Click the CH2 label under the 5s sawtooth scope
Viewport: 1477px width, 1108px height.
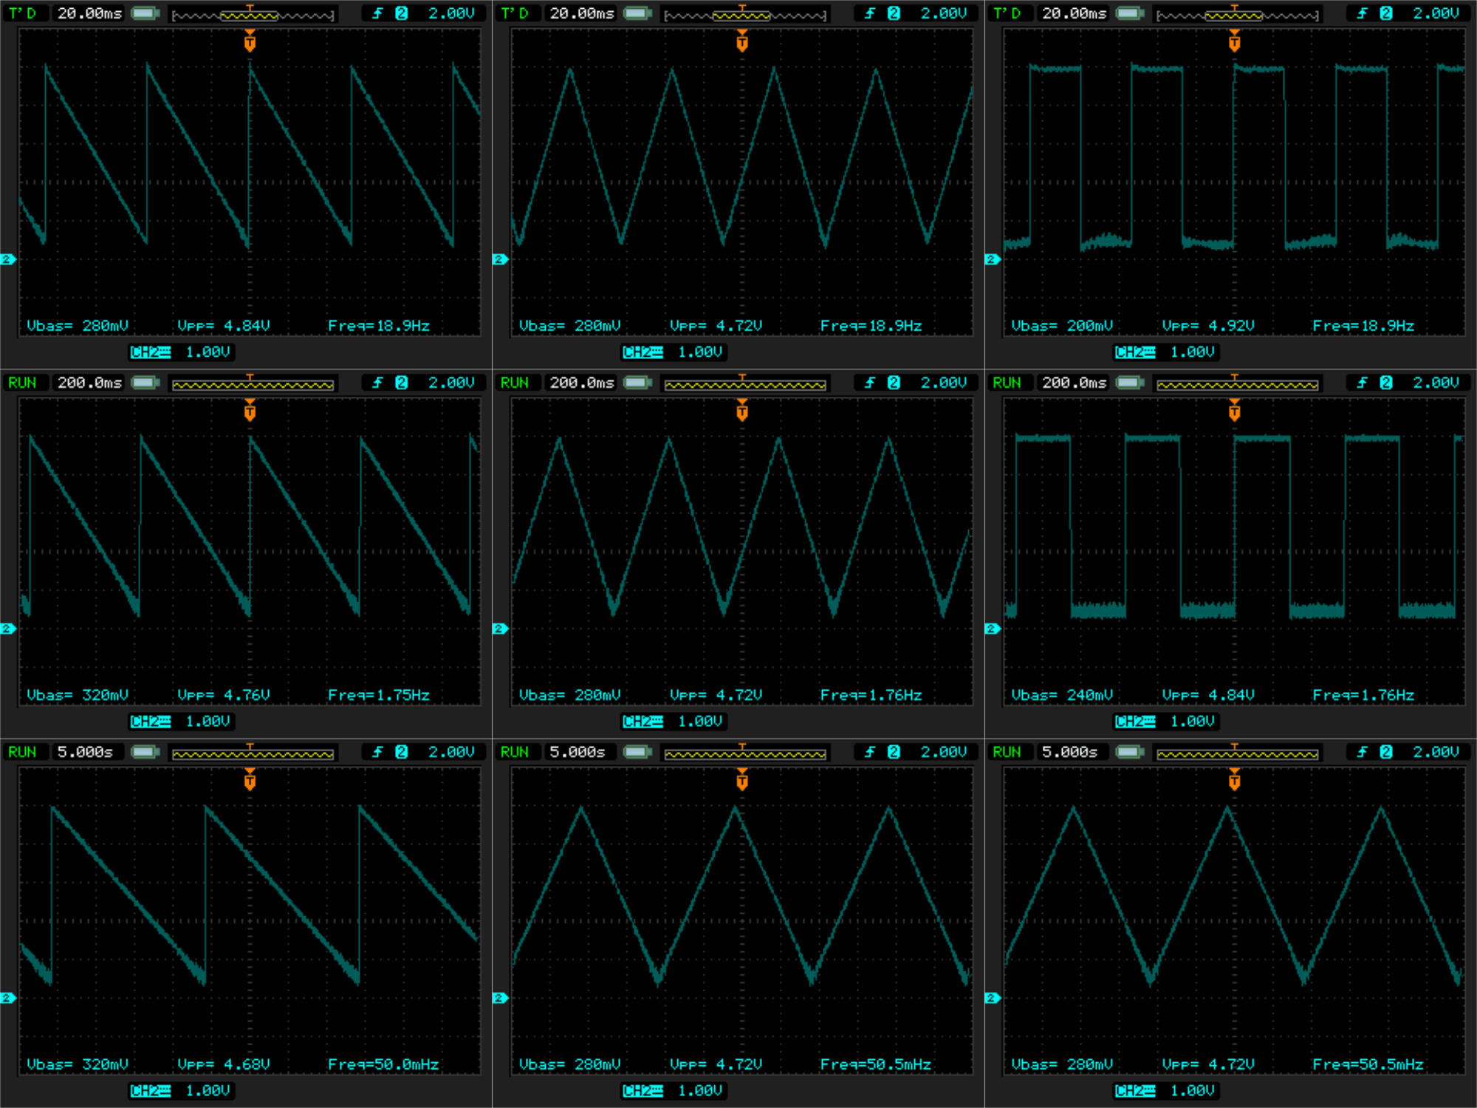[x=151, y=1091]
